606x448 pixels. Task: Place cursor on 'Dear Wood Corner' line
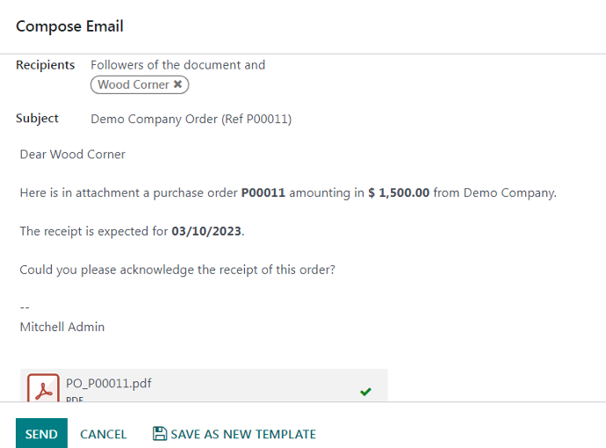(73, 155)
